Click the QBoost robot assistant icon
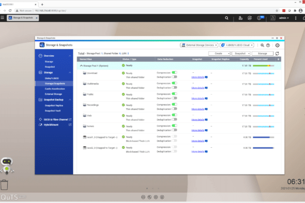Image resolution: width=305 pixels, height=203 pixels. tap(7, 166)
